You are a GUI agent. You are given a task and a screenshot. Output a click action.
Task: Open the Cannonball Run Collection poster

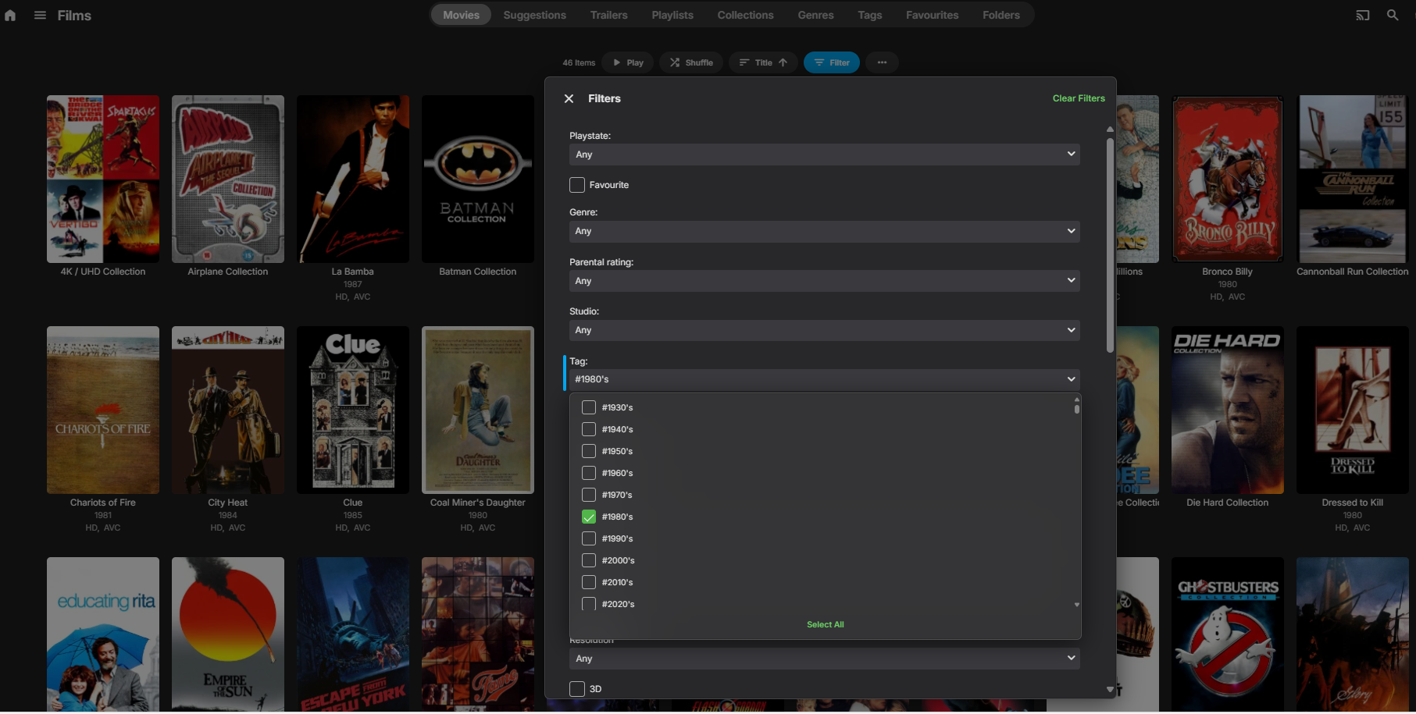click(x=1353, y=179)
